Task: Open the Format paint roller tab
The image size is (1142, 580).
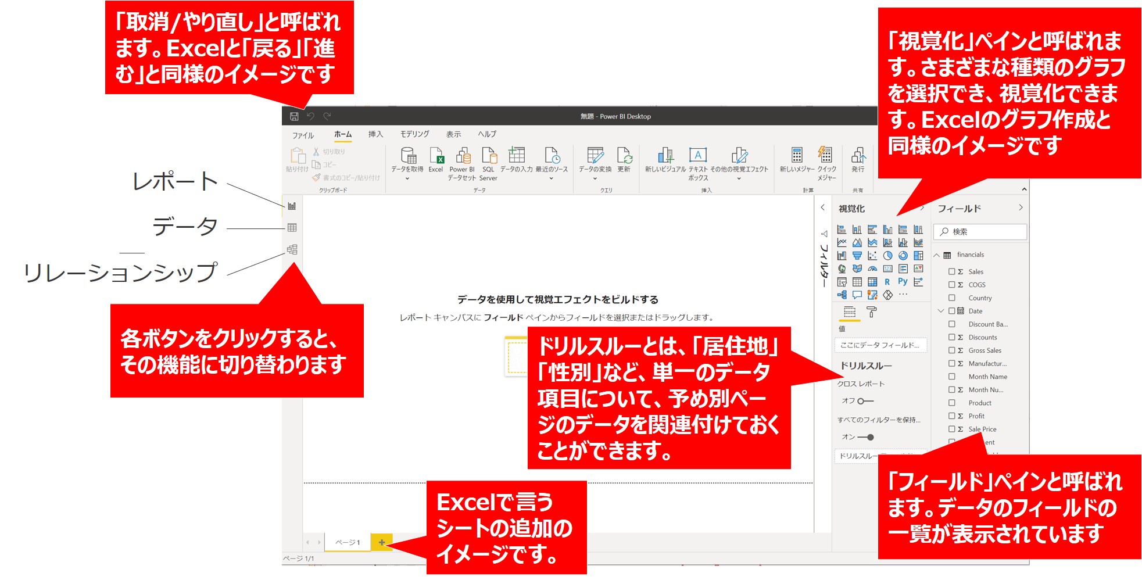Action: tap(872, 312)
